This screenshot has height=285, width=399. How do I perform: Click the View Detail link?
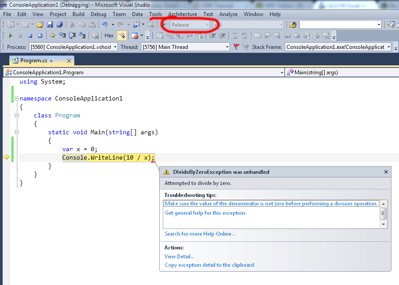[x=179, y=256]
